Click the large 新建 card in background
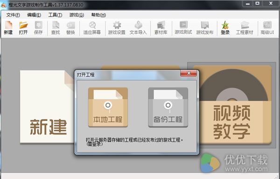Image resolution: width=280 pixels, height=179 pixels. point(47,107)
